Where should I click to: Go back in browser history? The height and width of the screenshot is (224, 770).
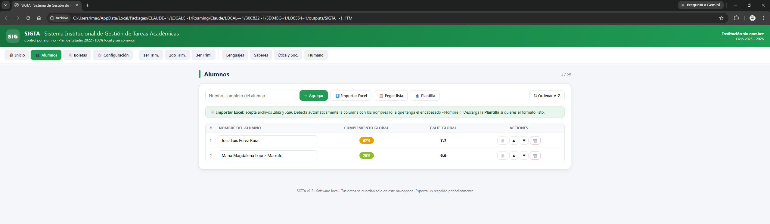click(x=7, y=18)
